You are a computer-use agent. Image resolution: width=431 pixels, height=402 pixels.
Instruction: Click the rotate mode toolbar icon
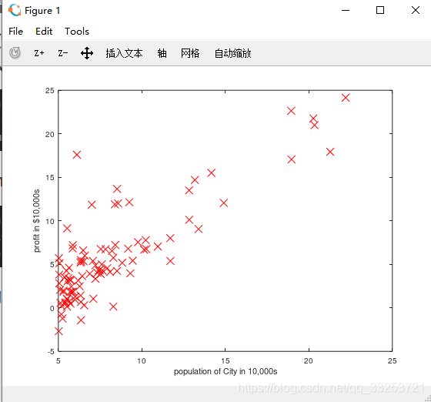[x=15, y=53]
